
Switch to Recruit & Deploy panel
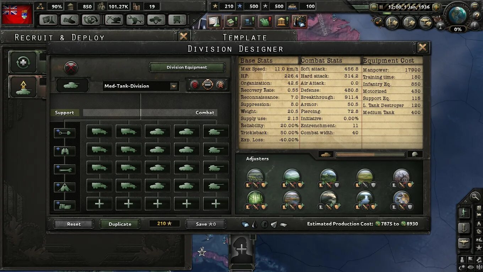59,37
